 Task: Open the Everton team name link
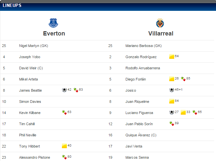(54, 34)
